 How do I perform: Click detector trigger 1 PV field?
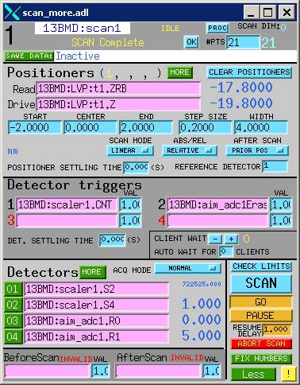(67, 205)
